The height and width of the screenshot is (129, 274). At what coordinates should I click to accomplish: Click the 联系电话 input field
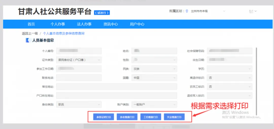pos(79,78)
